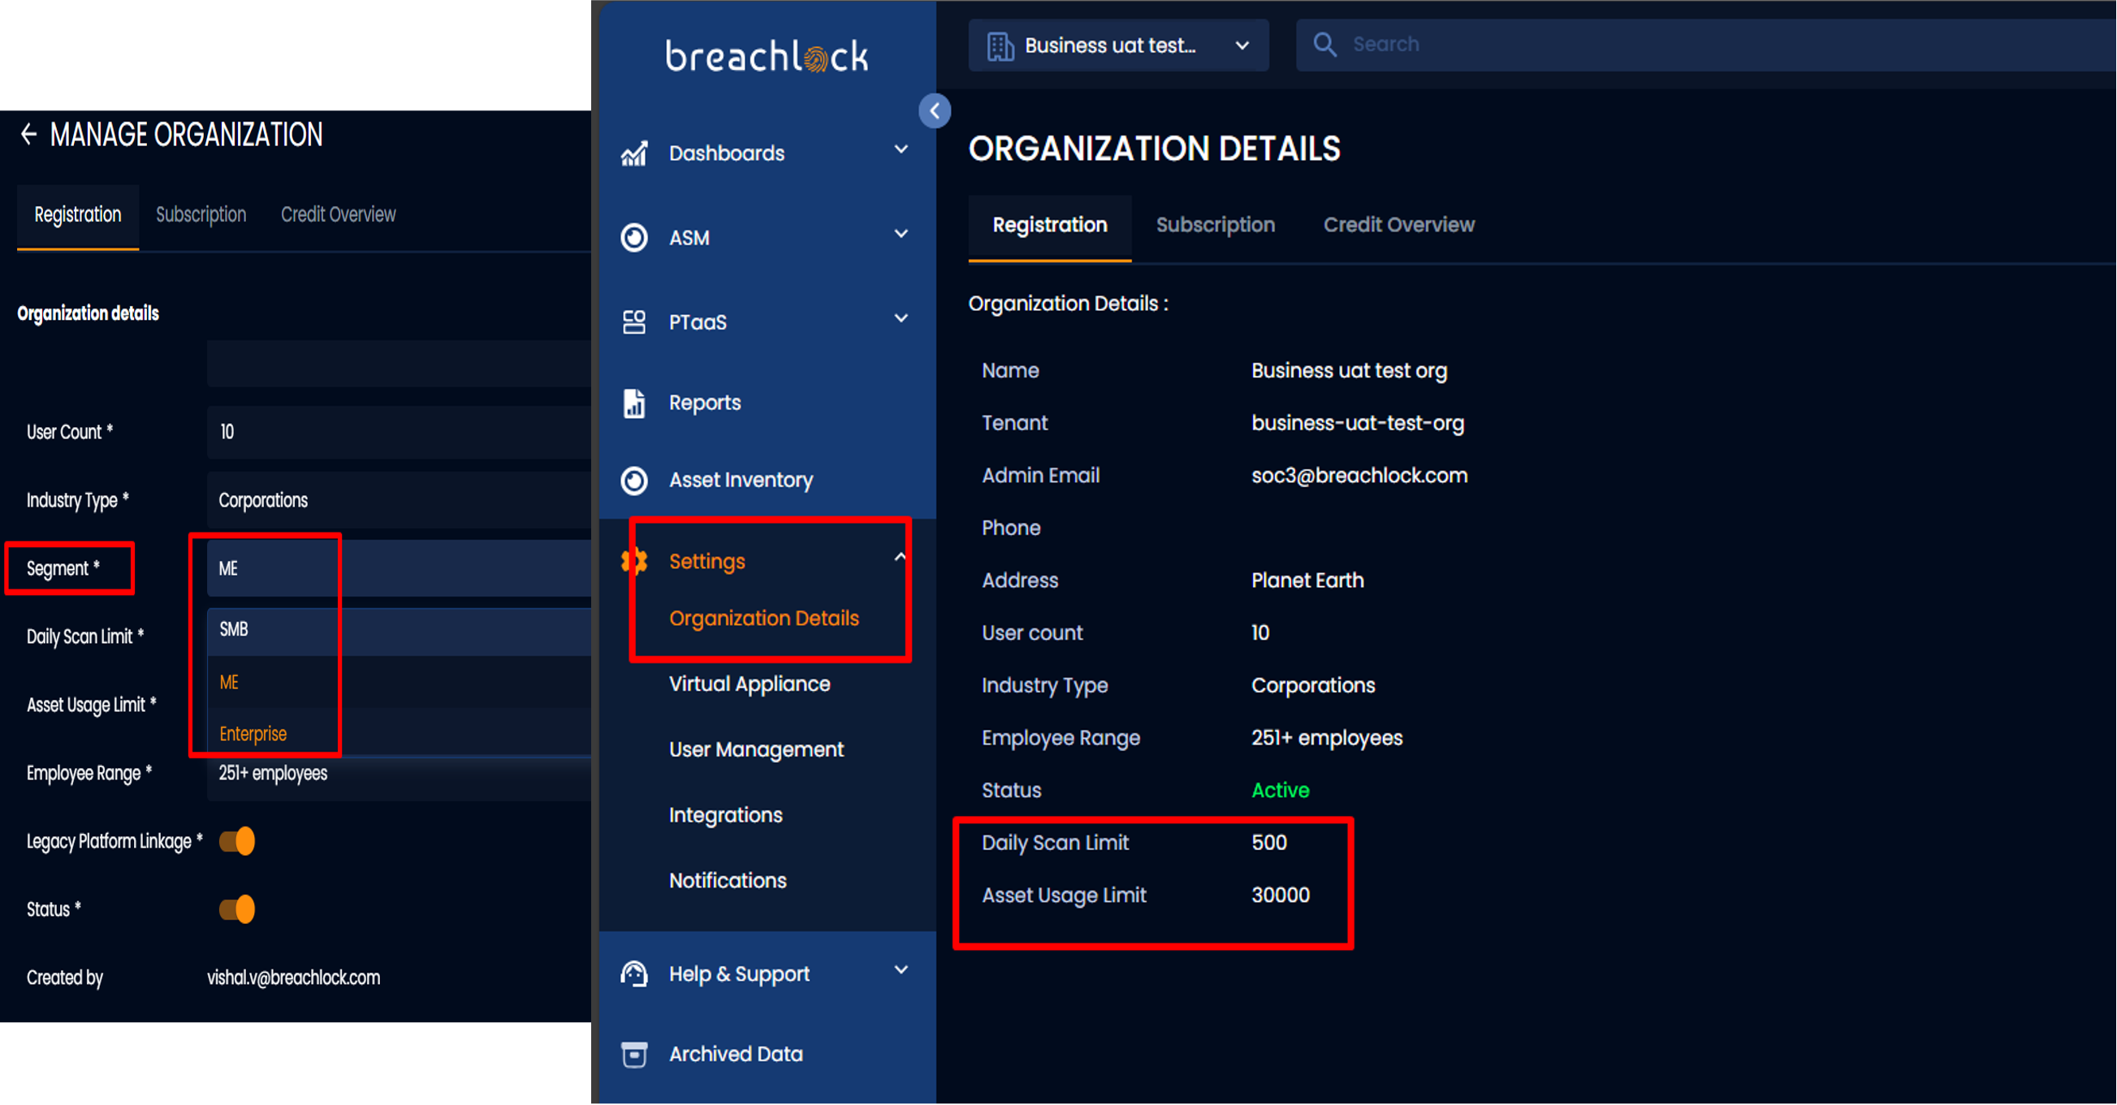Select SMB in the Segment list
Screen dimensions: 2117x1105
point(400,630)
